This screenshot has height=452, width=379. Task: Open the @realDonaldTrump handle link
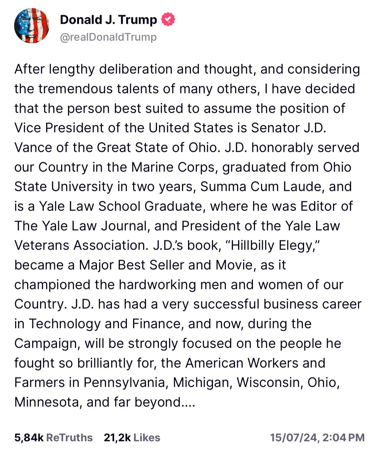pyautogui.click(x=108, y=37)
